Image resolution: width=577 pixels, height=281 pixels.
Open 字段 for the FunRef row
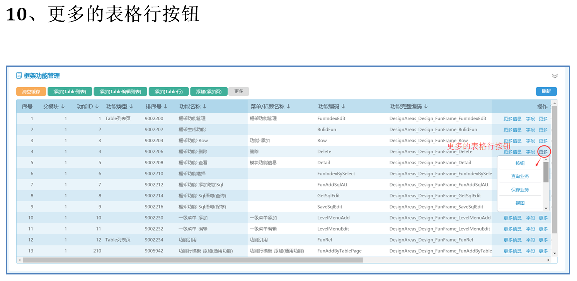tap(531, 240)
